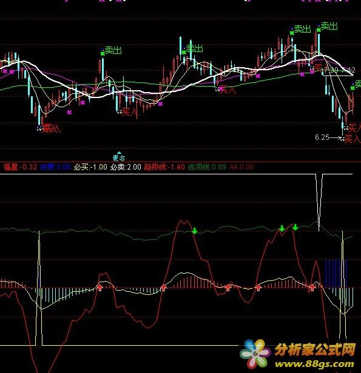Click the cyan 更名 rename marker
This screenshot has height=373, width=361.
tap(119, 156)
